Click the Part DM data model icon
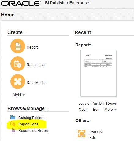 tap(82, 134)
